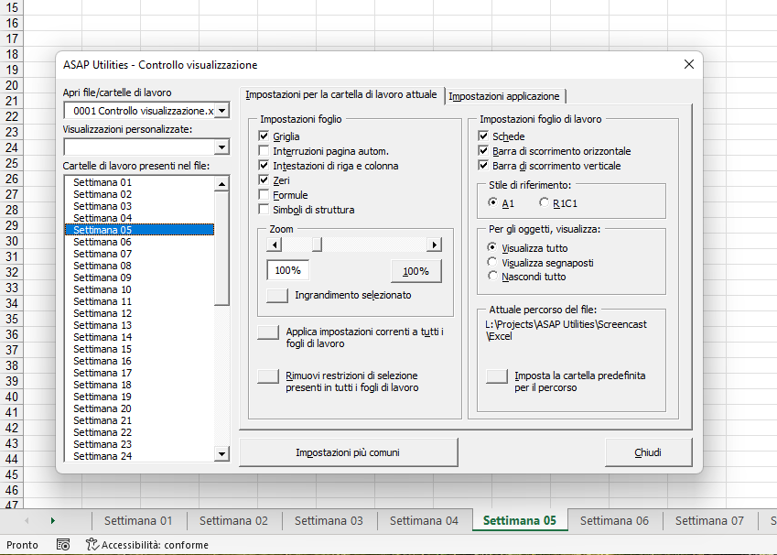Select Visualizza segnaposti radio button

[492, 262]
